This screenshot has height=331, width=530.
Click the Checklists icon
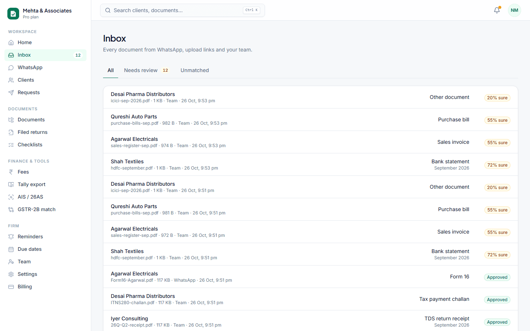click(11, 145)
